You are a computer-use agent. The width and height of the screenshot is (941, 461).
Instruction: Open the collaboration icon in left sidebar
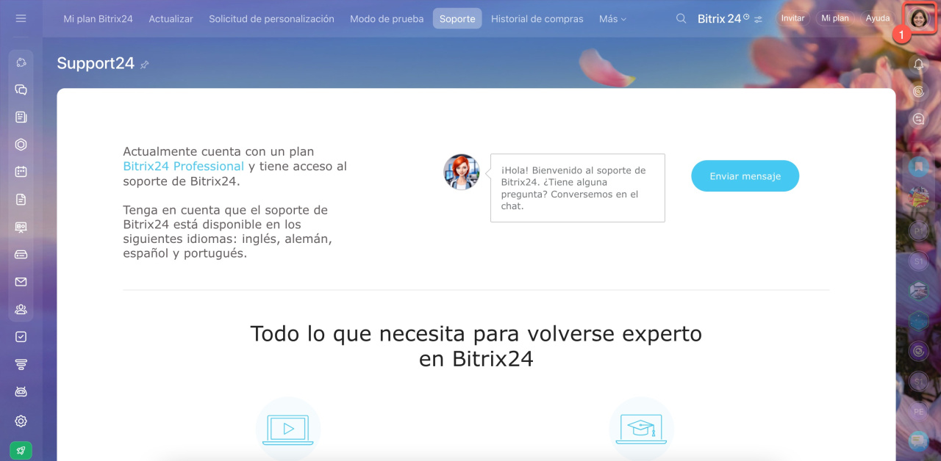click(21, 62)
